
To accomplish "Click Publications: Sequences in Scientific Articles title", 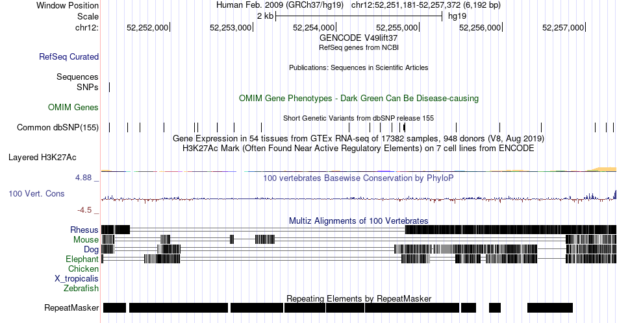I will point(359,67).
